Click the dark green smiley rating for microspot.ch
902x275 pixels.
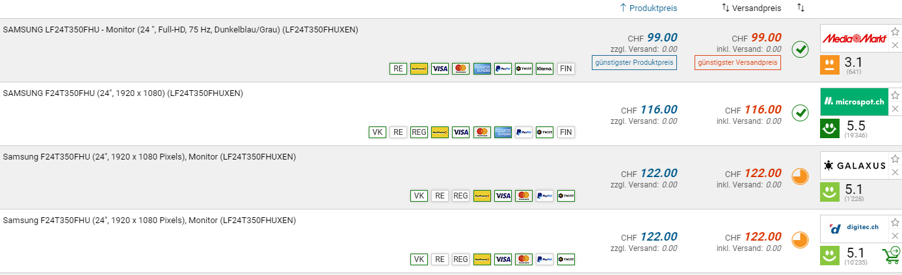[x=829, y=128]
